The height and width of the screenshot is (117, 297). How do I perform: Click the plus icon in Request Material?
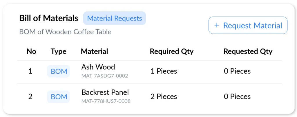point(217,25)
